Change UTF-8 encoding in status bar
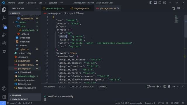Image resolution: width=187 pixels, height=105 pixels. [161, 103]
